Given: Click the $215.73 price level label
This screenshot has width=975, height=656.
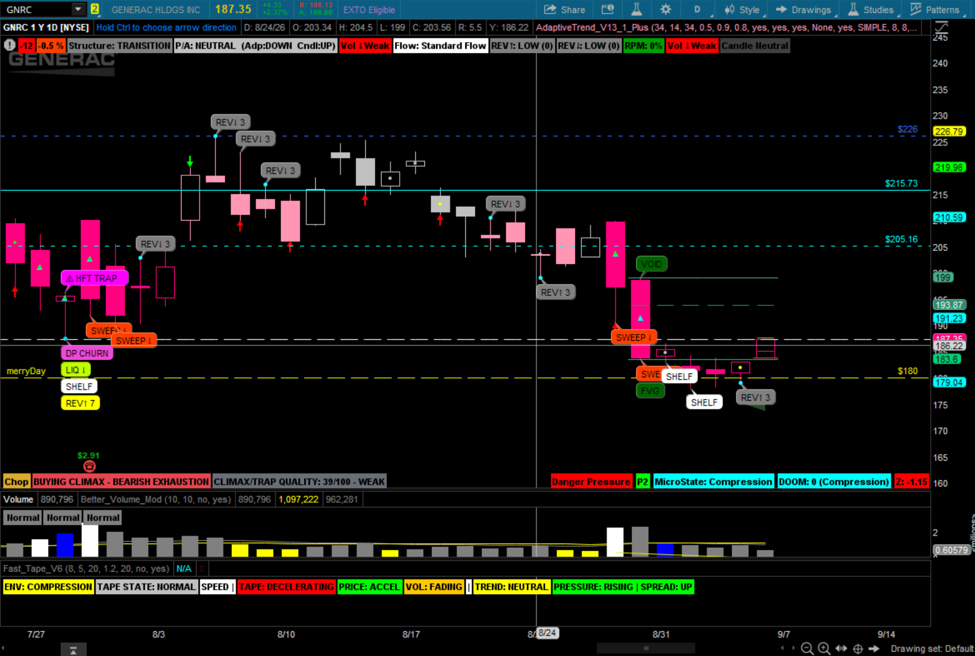Looking at the screenshot, I should (x=901, y=183).
